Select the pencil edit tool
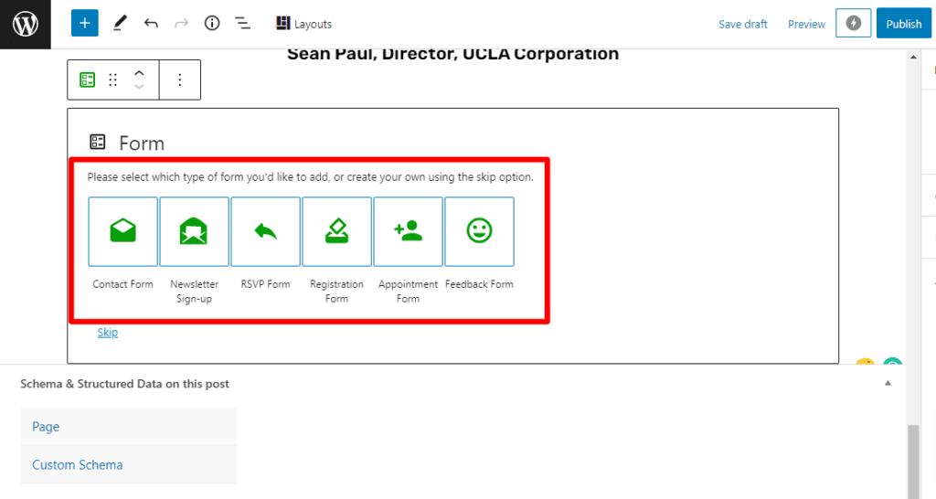Viewport: 936px width, 499px height. click(x=120, y=23)
